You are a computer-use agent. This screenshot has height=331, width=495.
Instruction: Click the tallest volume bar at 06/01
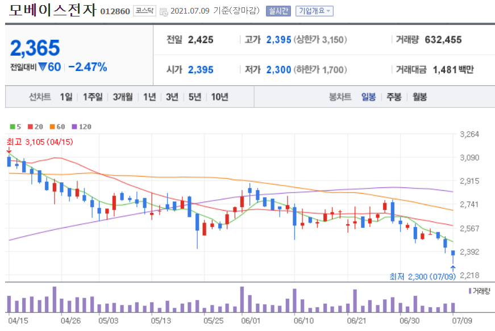pyautogui.click(x=242, y=299)
